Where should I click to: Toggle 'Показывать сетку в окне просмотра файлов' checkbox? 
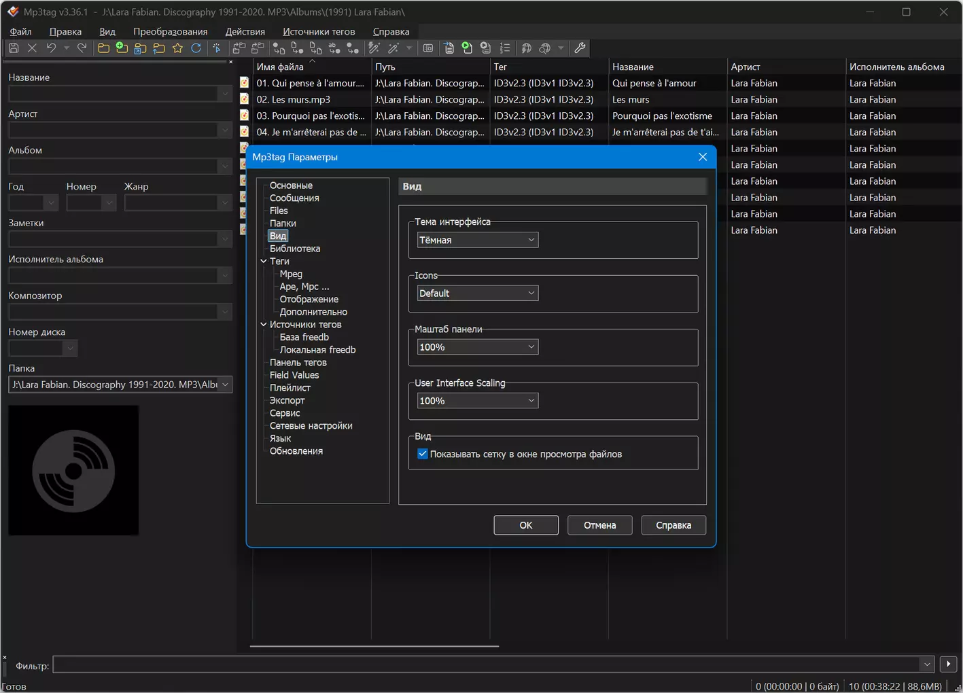(x=422, y=454)
